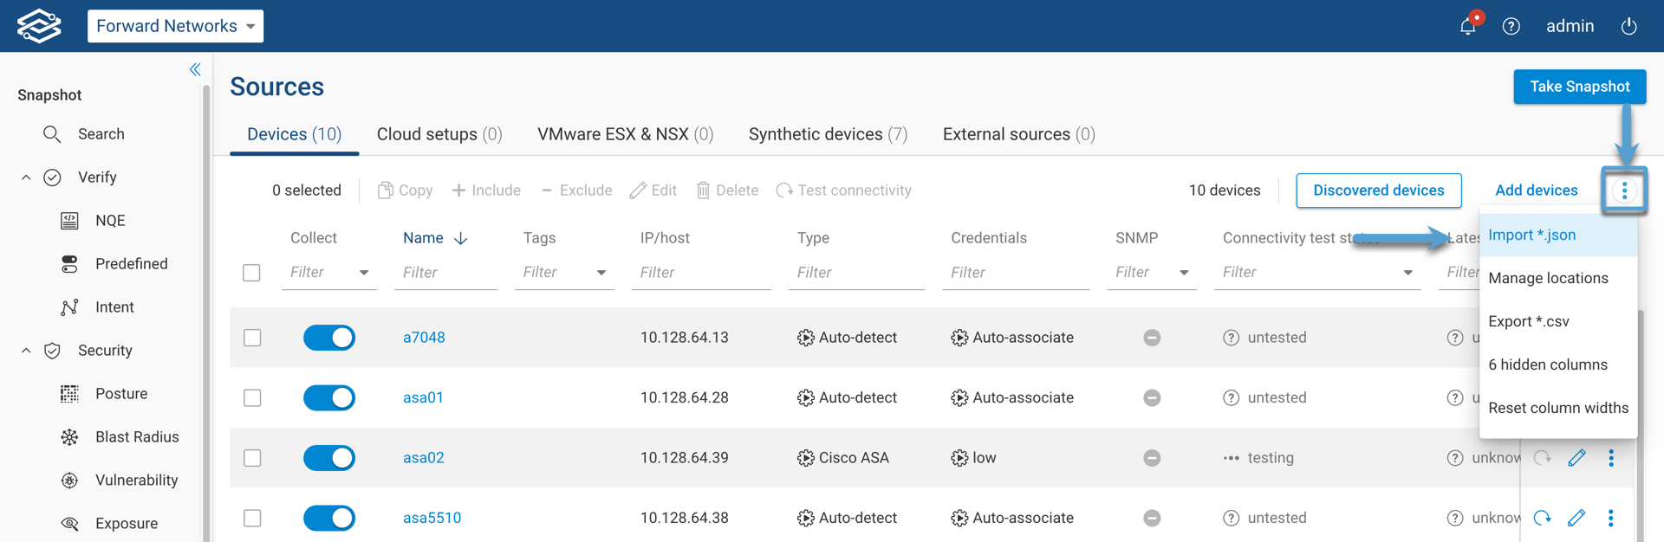Open the a7048 device link

click(x=424, y=338)
